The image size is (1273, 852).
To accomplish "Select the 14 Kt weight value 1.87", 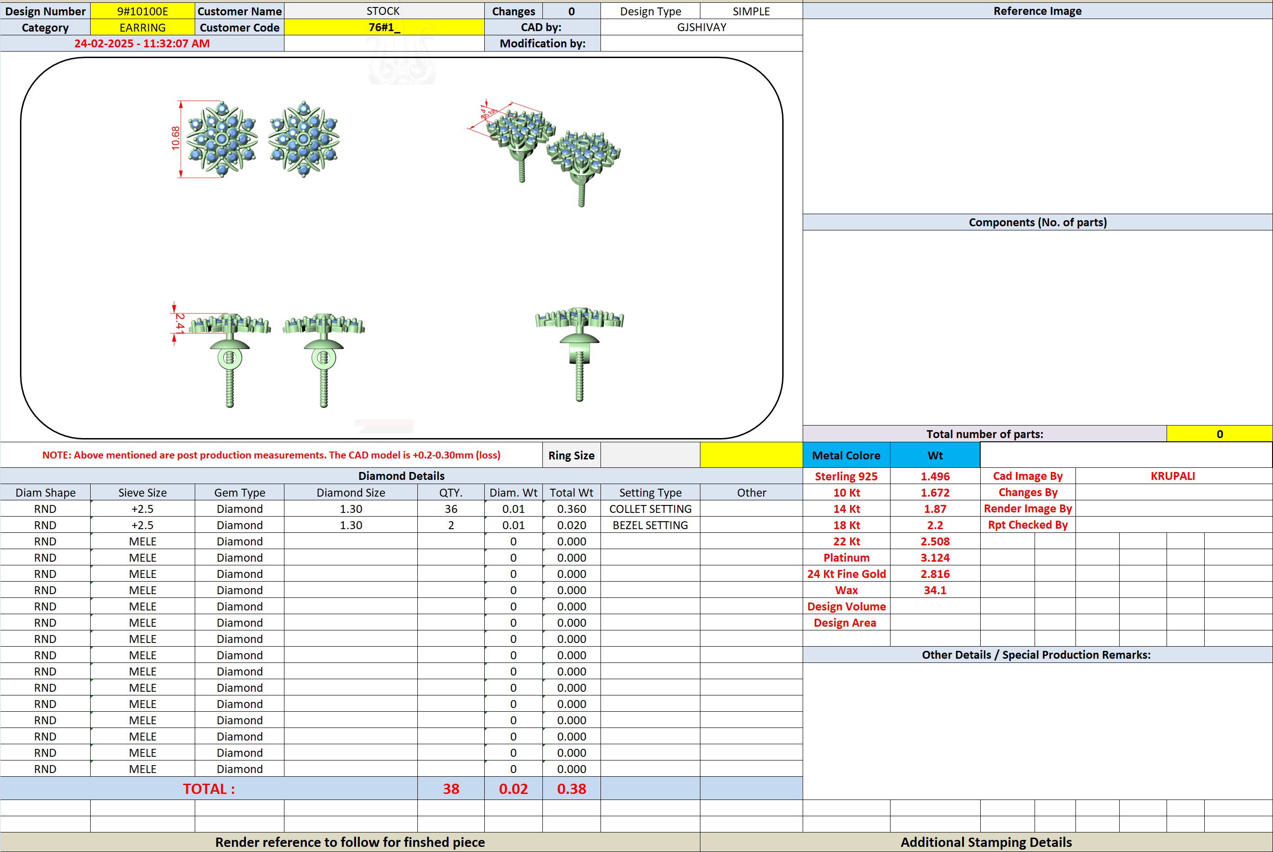I will tap(935, 509).
